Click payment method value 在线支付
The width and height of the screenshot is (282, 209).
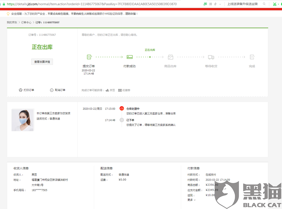[211, 174]
